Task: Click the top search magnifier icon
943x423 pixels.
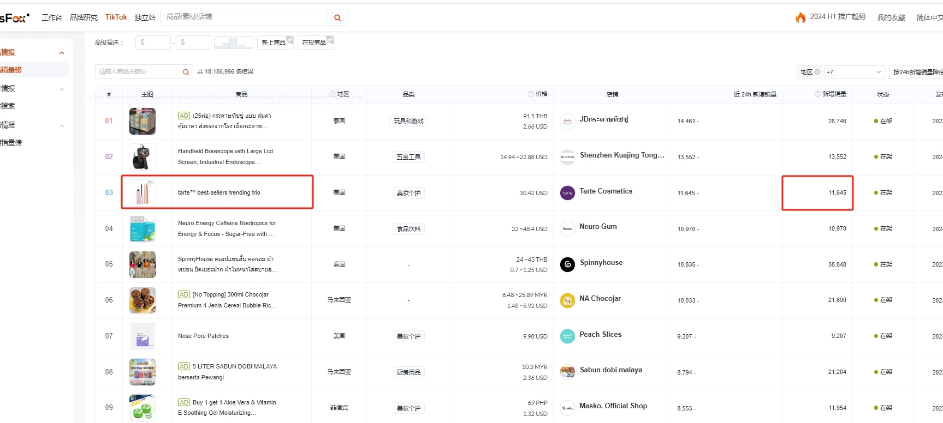Action: tap(337, 17)
